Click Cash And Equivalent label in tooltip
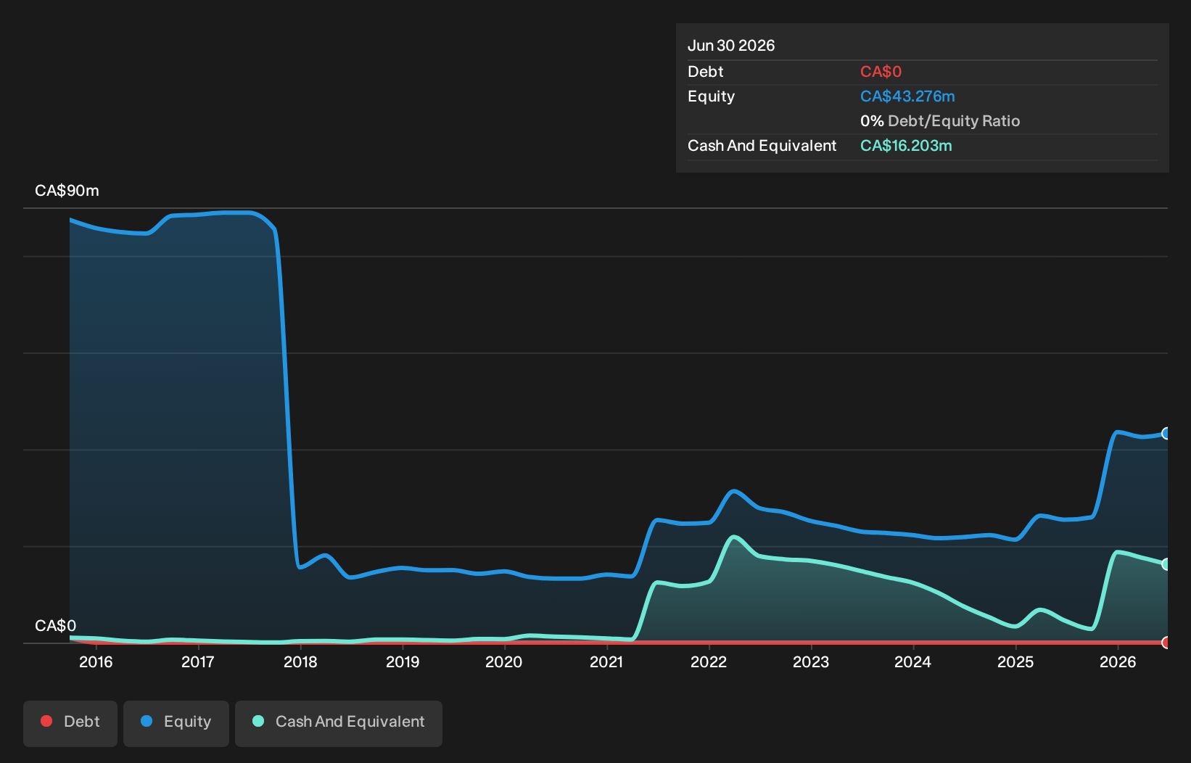Screen dimensions: 1191x763 point(762,146)
